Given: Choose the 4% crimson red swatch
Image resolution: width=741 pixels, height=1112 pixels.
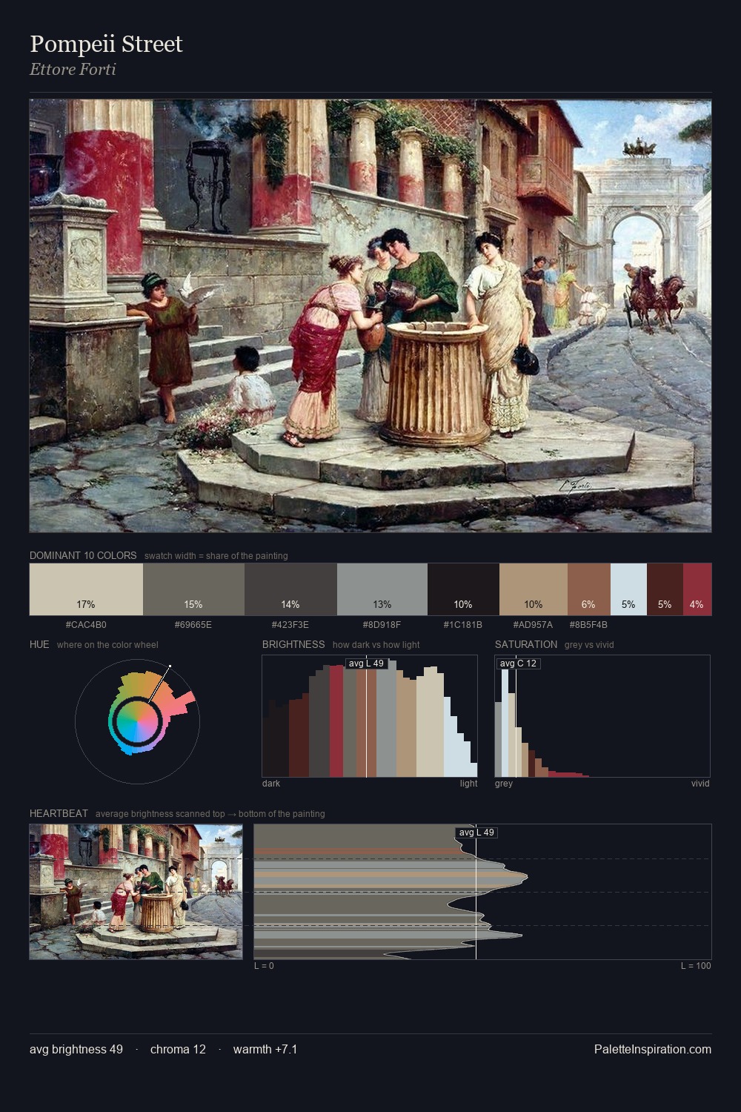Looking at the screenshot, I should pos(697,589).
